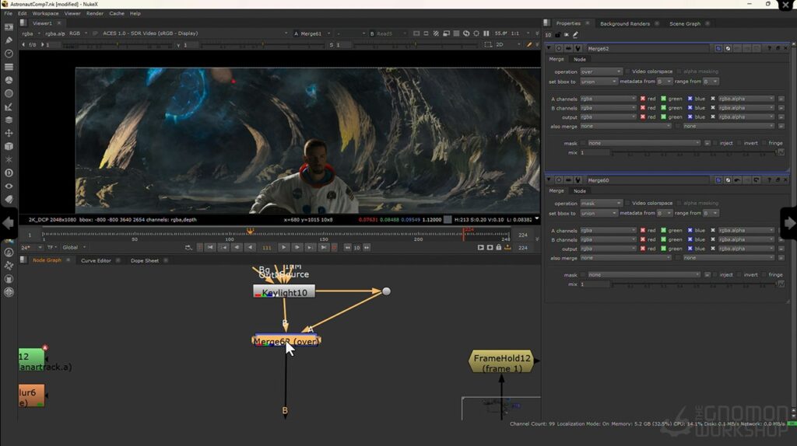
Task: Open the Render menu
Action: [x=94, y=14]
